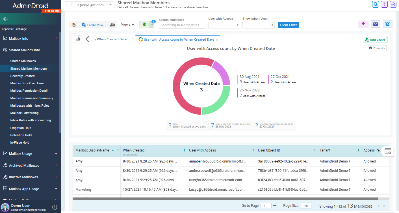
Task: Toggle the chart-only view icon
Action: pyautogui.click(x=112, y=25)
